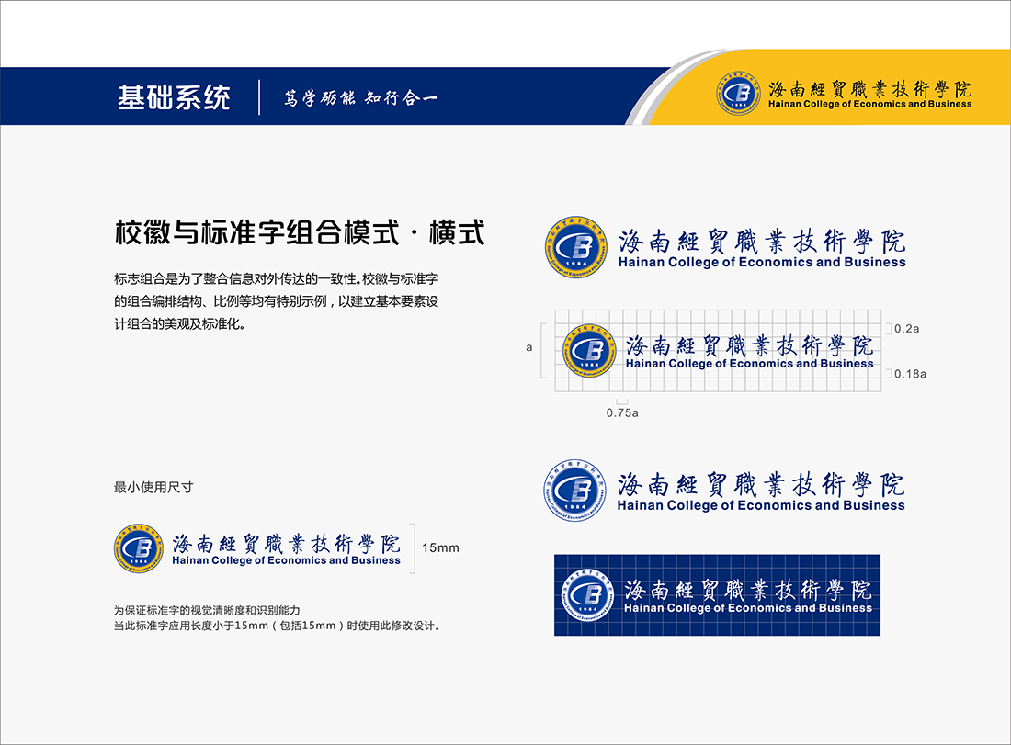
Task: Click the 最小使用尺寸 section label
Action: (x=153, y=487)
